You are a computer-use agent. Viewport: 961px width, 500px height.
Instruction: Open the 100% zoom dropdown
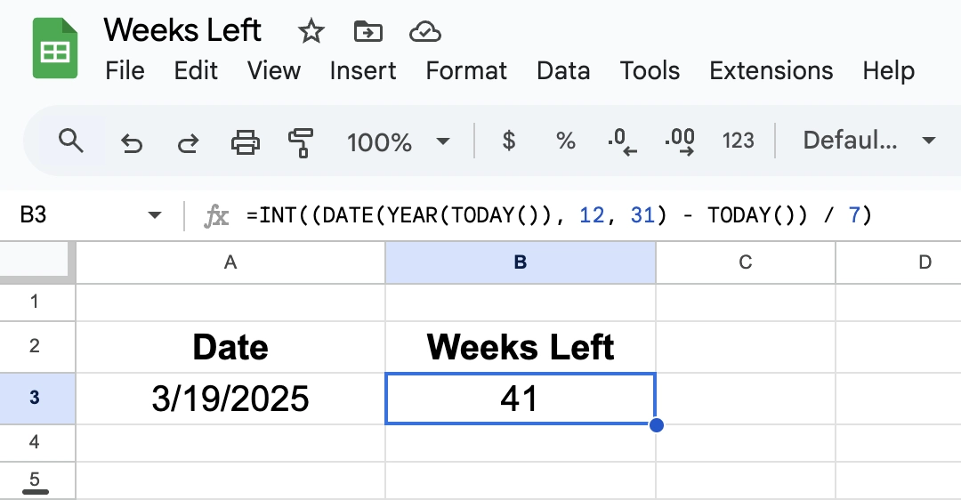pos(397,141)
